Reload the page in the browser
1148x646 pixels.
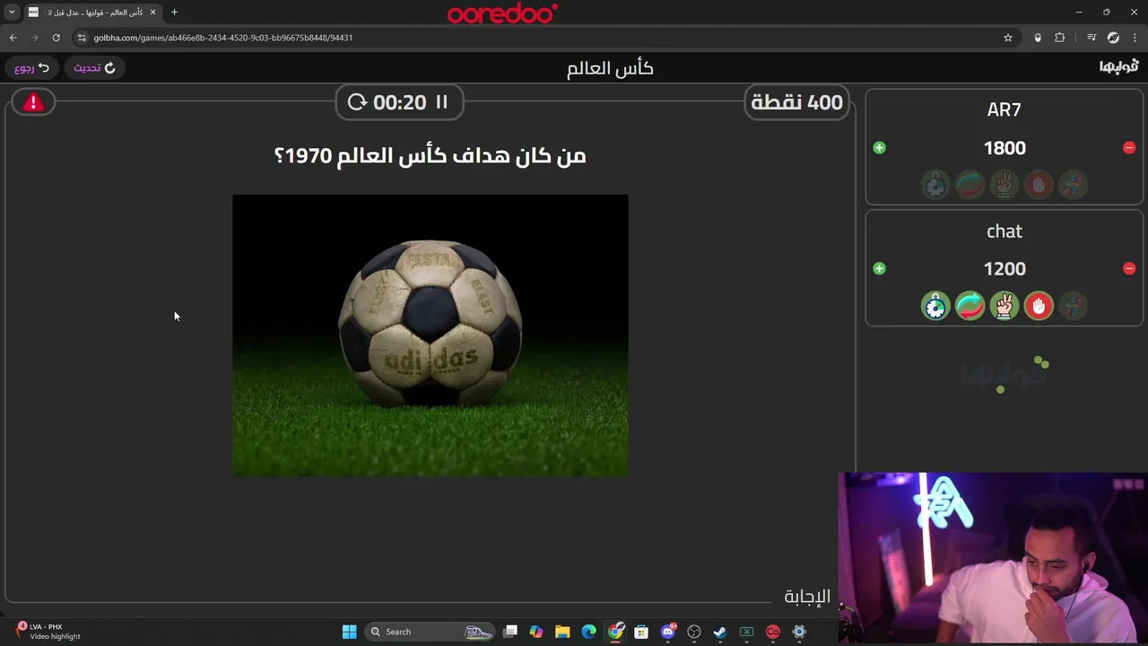(56, 38)
